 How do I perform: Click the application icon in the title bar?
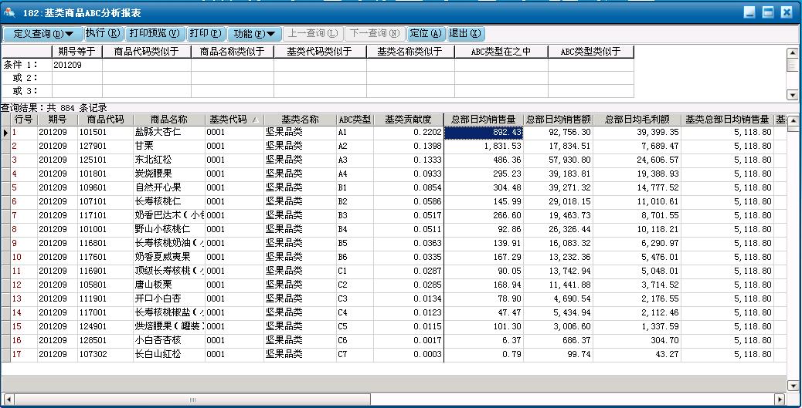tap(9, 12)
